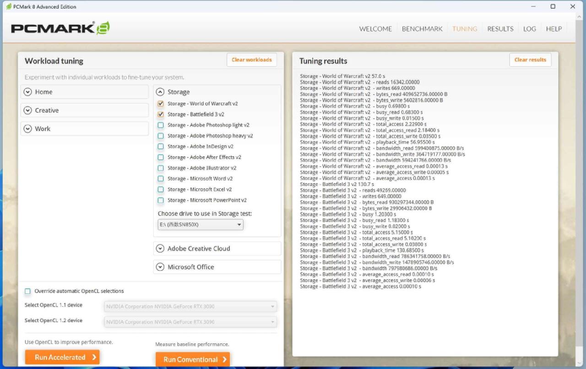
Task: Uncheck Storage - World of Warcraft v2
Action: click(x=161, y=104)
